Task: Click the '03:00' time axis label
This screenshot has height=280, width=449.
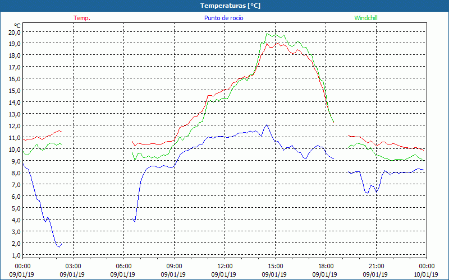Action: click(x=74, y=266)
